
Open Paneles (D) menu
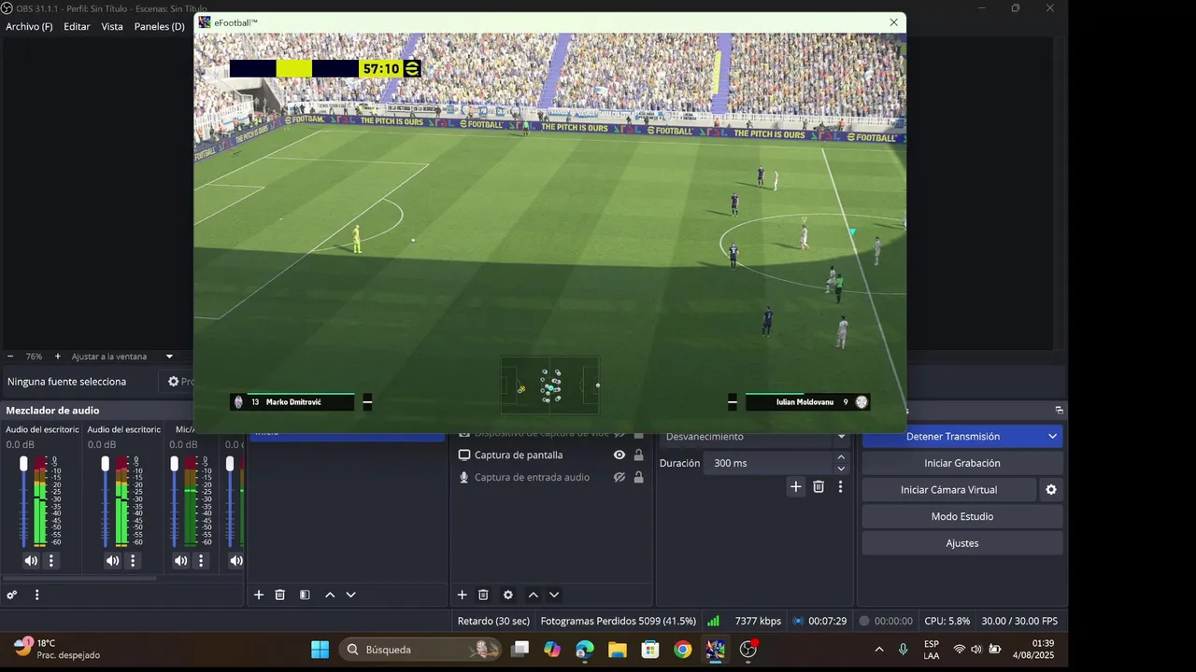click(x=160, y=26)
